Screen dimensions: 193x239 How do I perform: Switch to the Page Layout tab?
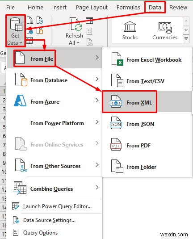[92, 7]
